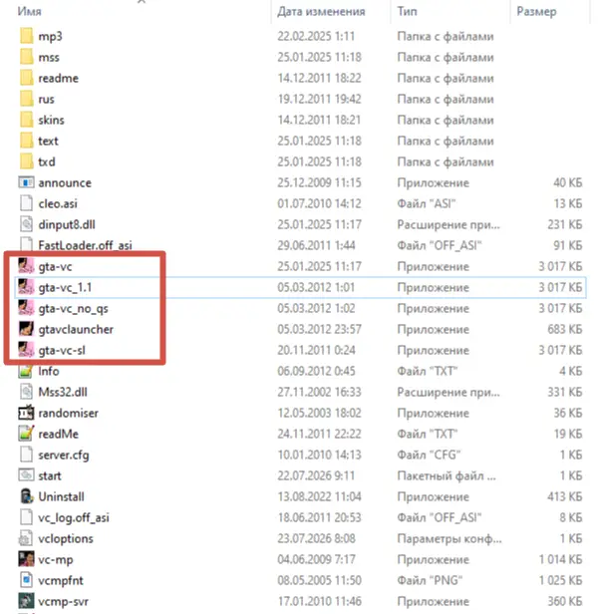This screenshot has height=614, width=599.
Task: Select the mss folder icon
Action: (x=26, y=57)
